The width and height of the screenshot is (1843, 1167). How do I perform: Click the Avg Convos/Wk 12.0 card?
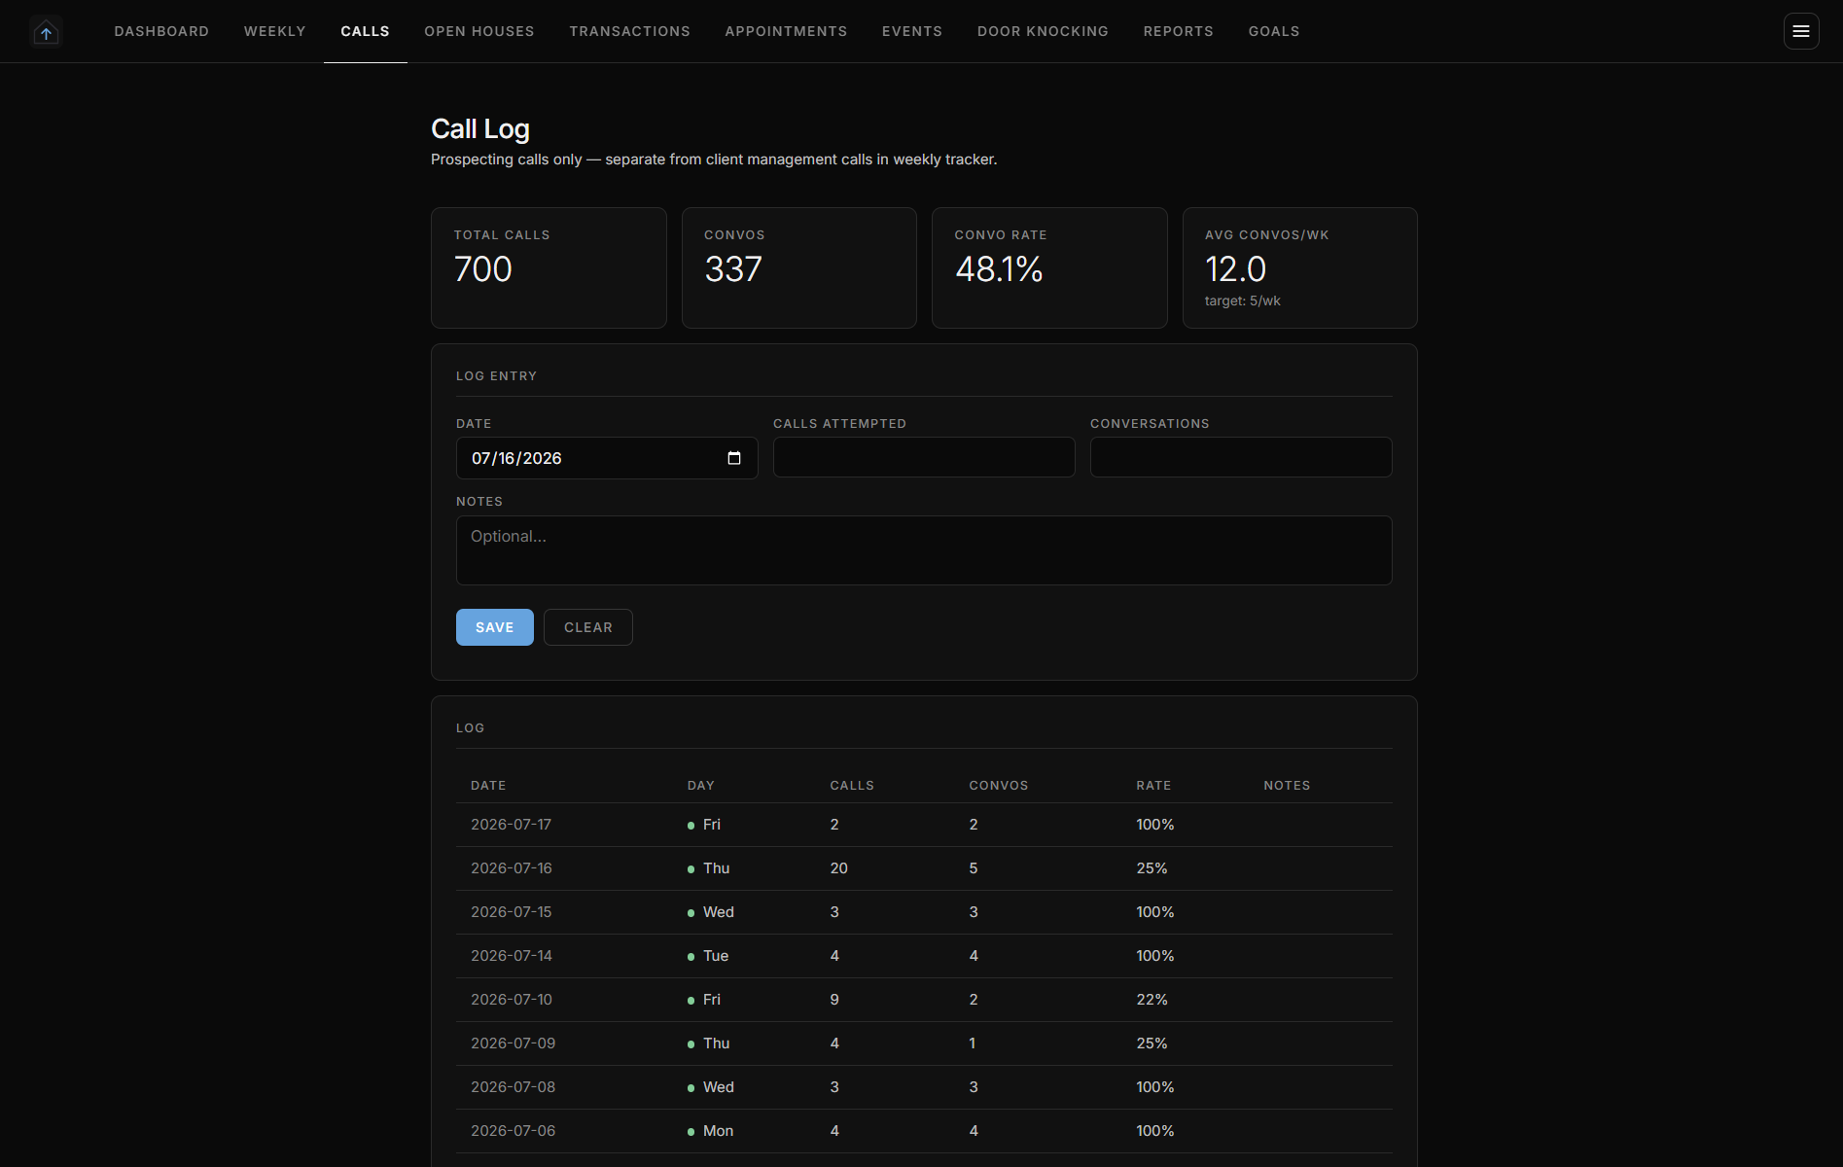1300,267
